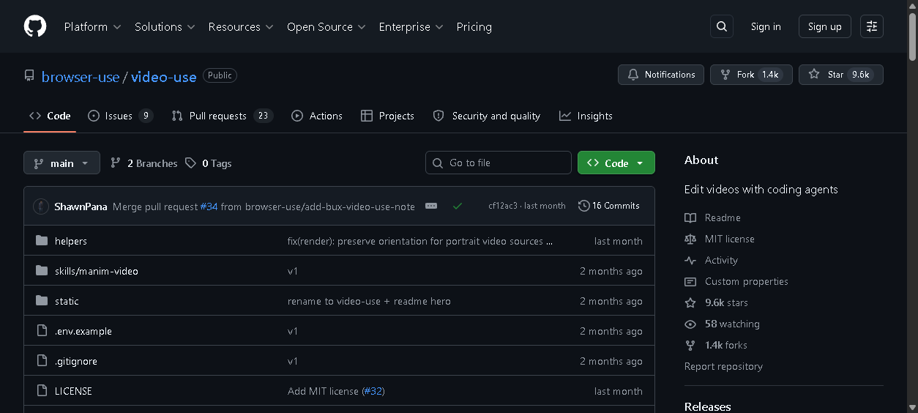
Task: Open Custom properties in About sidebar
Action: [x=736, y=281]
